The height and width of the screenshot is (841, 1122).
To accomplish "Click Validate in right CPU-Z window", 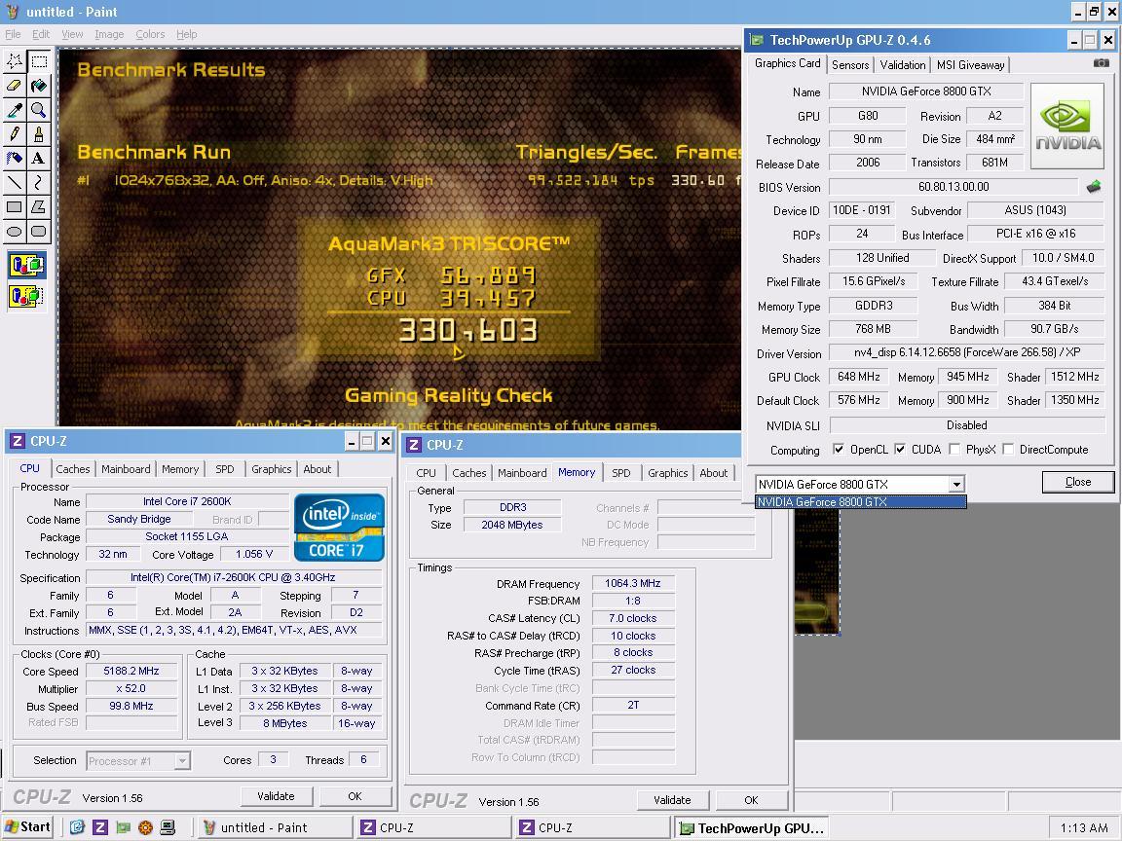I will coord(672,800).
